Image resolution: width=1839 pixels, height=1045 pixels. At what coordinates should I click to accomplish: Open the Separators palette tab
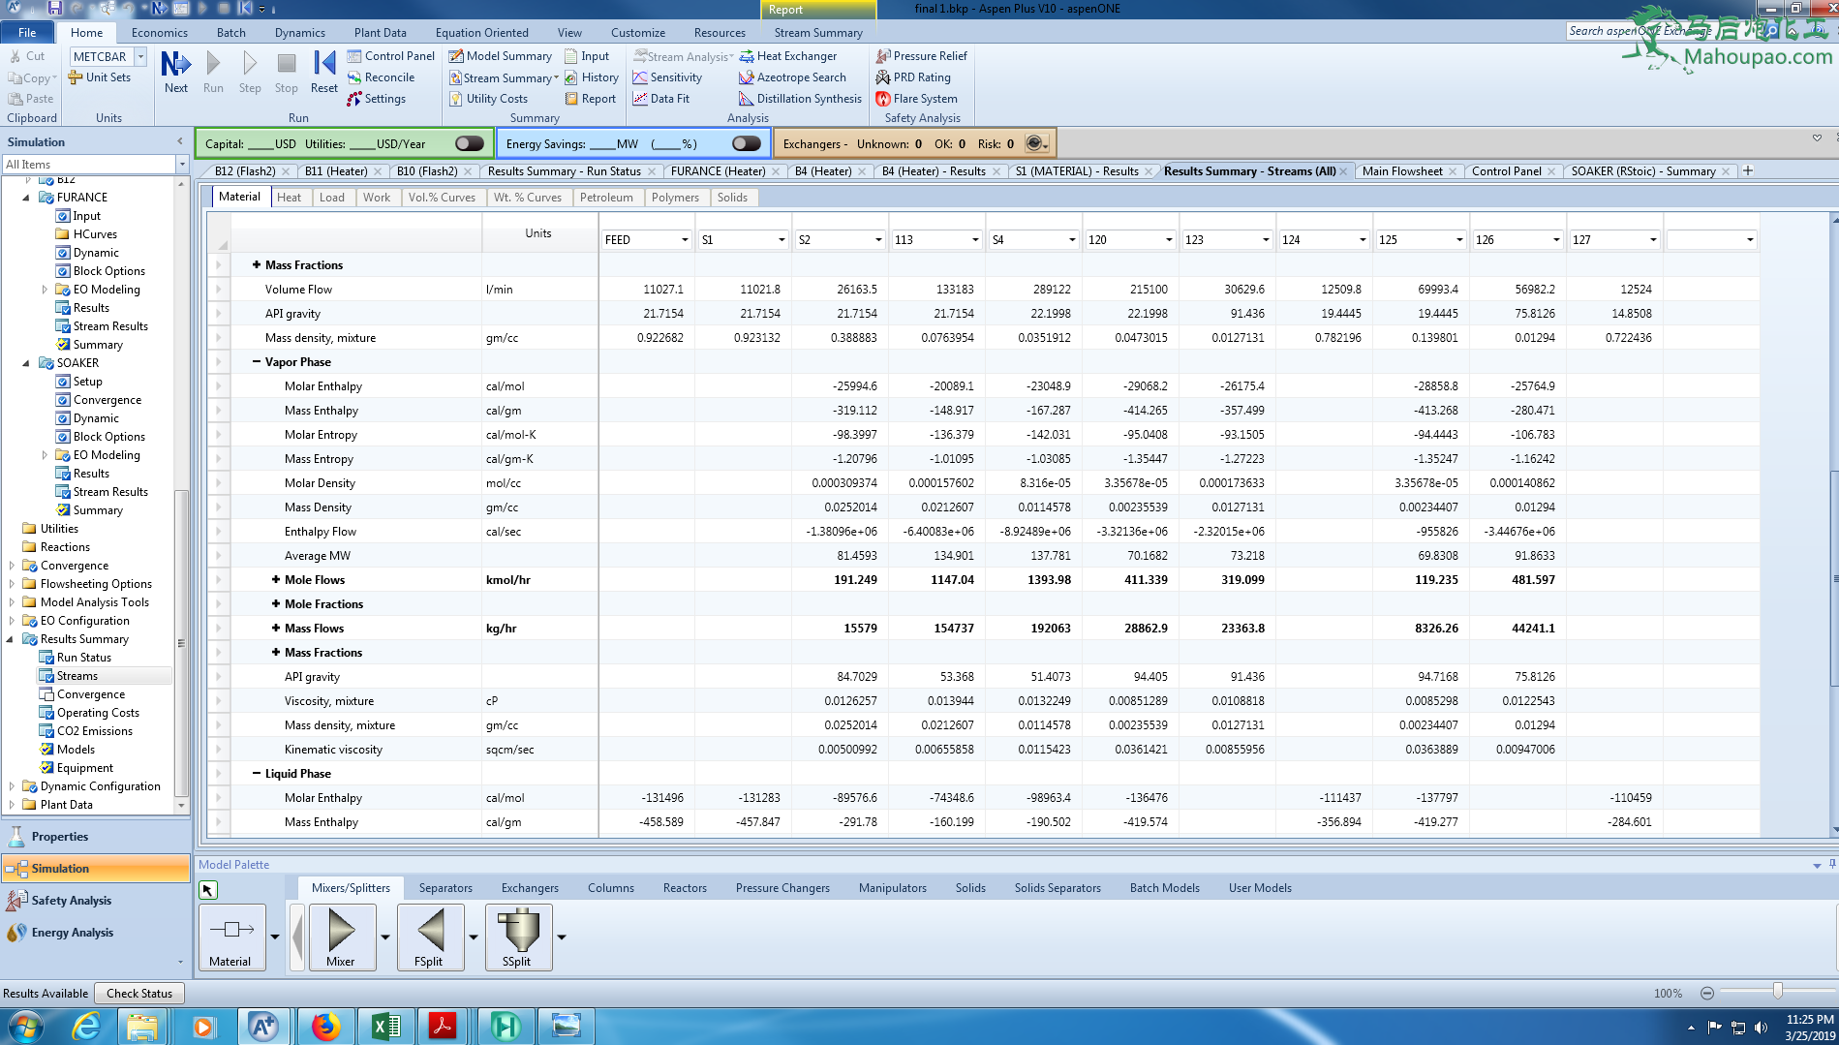tap(445, 888)
